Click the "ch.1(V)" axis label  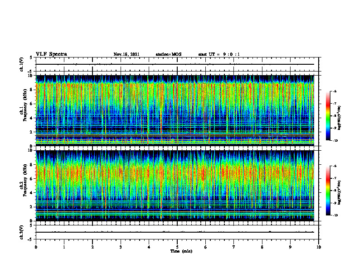pos(21,64)
